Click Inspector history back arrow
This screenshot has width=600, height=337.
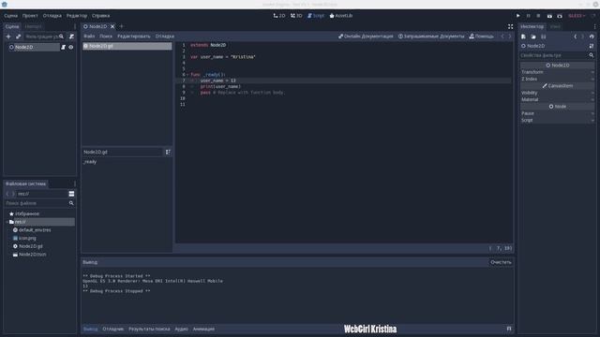coord(575,37)
